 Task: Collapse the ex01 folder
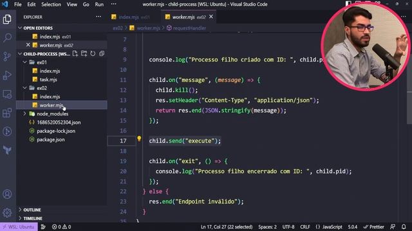(x=24, y=62)
